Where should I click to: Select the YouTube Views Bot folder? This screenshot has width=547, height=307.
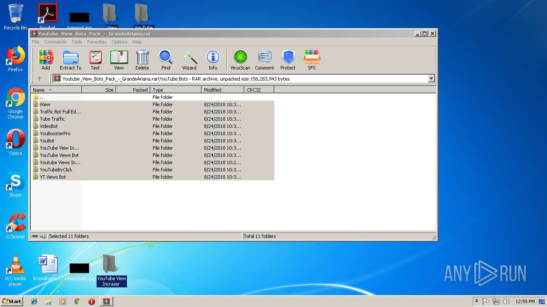point(153,155)
